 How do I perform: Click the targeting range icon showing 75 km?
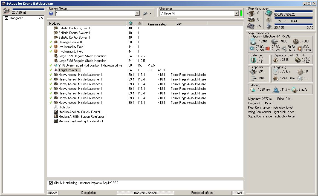click(x=276, y=72)
